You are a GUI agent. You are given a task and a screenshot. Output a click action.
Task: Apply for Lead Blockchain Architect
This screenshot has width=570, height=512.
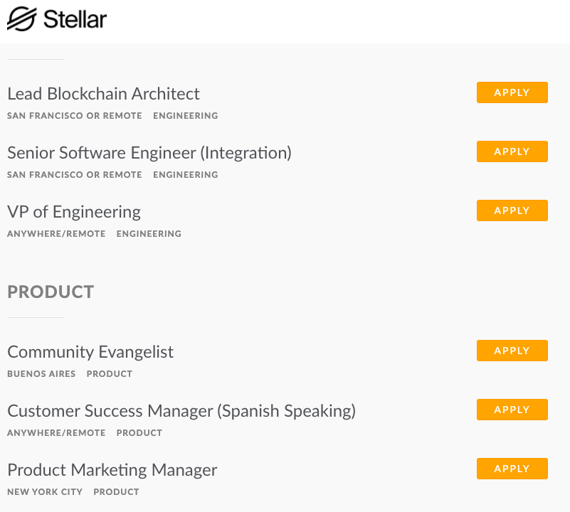click(512, 92)
